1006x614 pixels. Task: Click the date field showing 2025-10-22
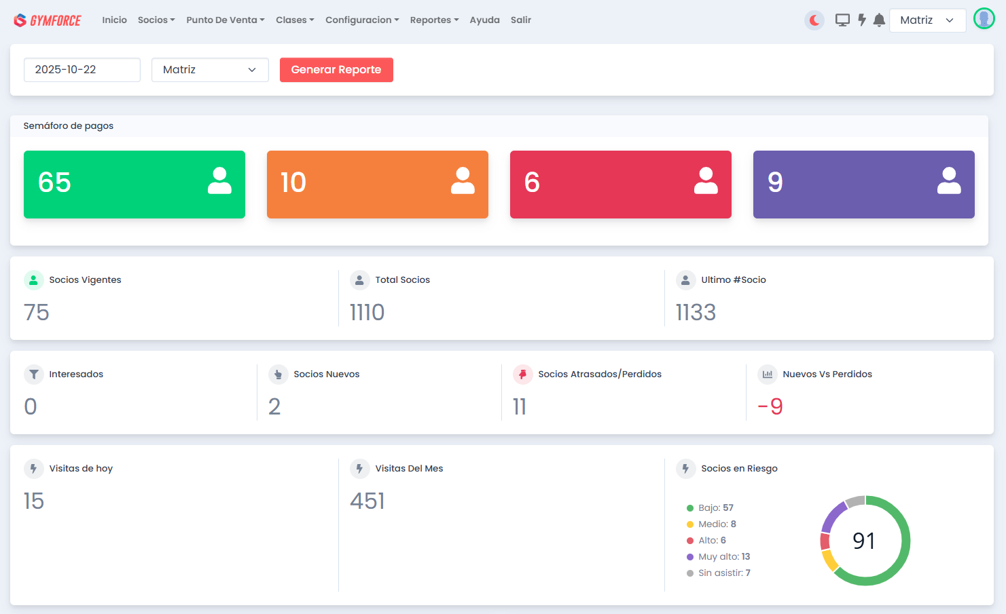coord(82,70)
